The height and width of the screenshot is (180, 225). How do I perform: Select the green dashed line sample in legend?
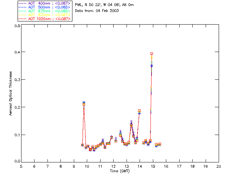click(x=22, y=11)
